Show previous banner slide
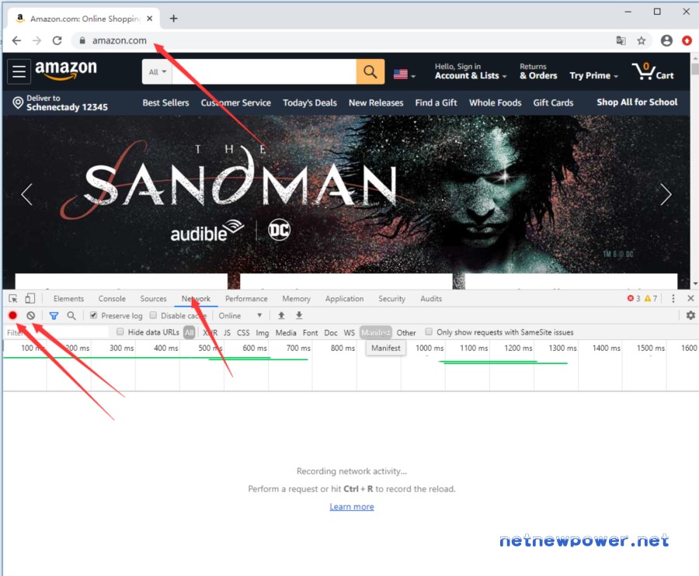Image resolution: width=699 pixels, height=576 pixels. click(26, 194)
